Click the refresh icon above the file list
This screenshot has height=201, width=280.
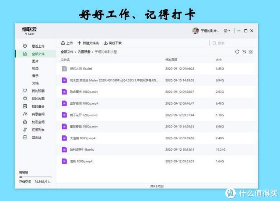point(238,52)
